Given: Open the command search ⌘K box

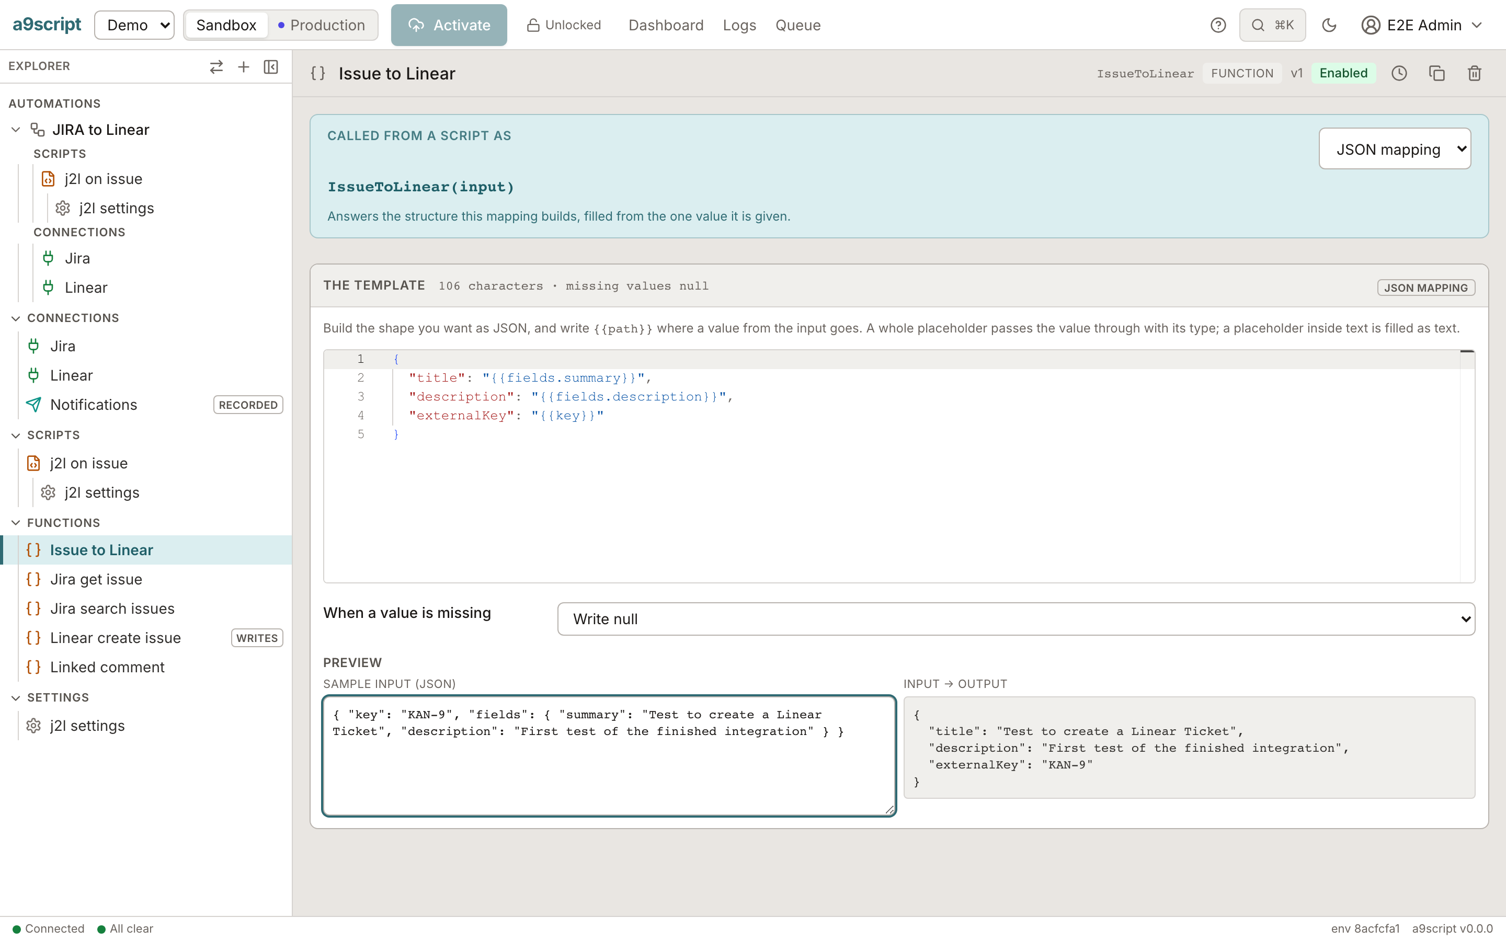Looking at the screenshot, I should coord(1272,25).
